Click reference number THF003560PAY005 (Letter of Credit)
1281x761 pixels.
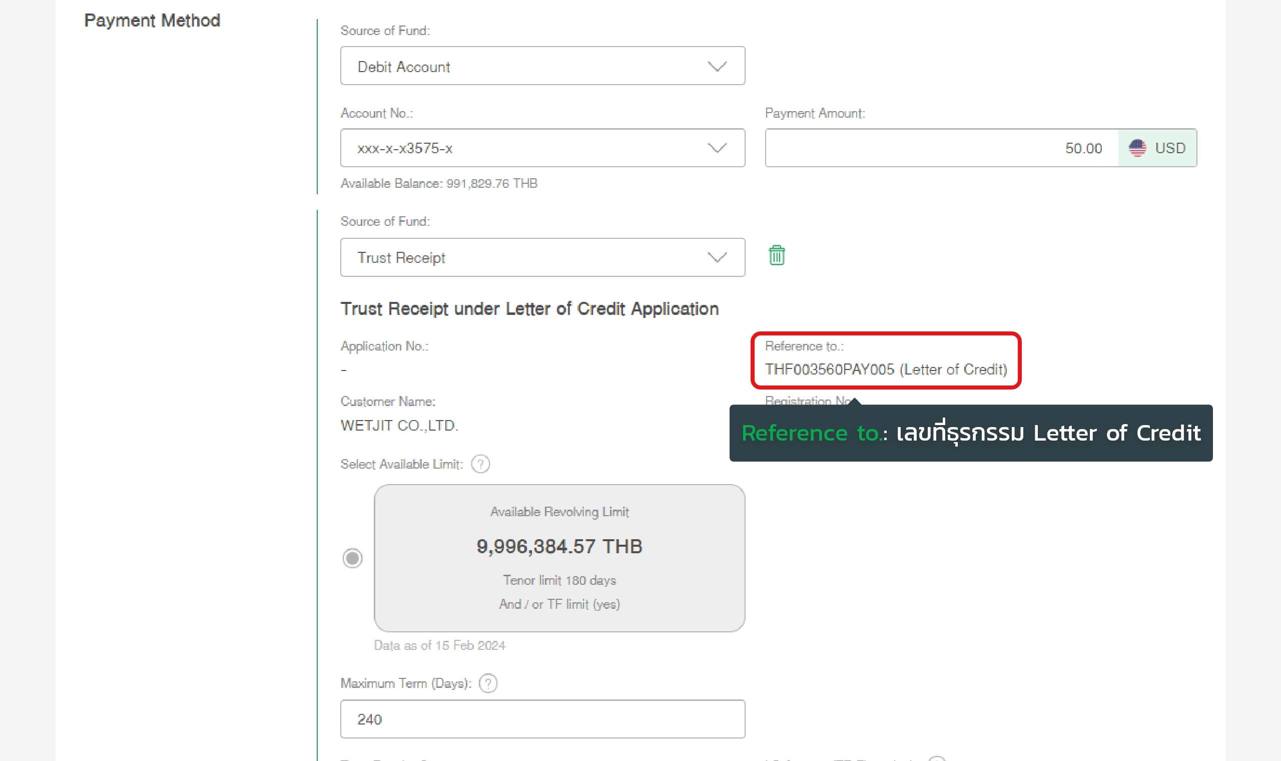885,369
